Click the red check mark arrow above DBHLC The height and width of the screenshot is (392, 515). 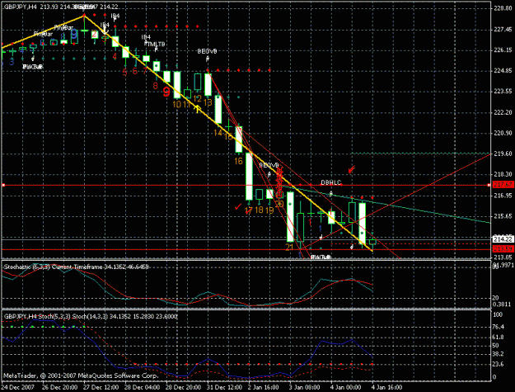click(x=352, y=169)
